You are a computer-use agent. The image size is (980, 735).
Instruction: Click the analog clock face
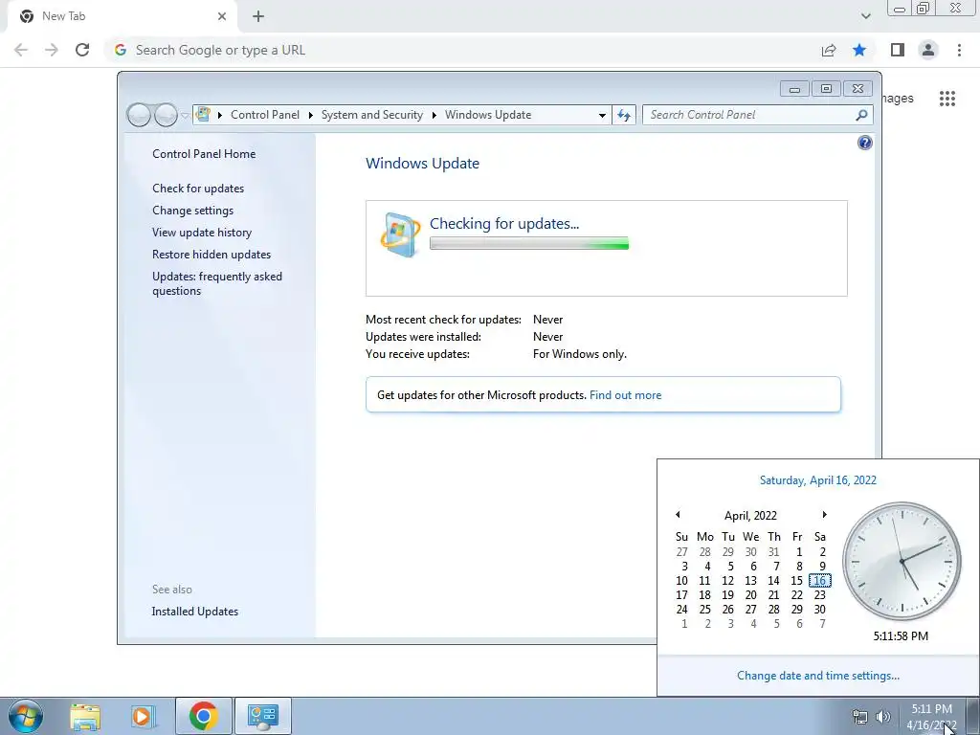(902, 561)
